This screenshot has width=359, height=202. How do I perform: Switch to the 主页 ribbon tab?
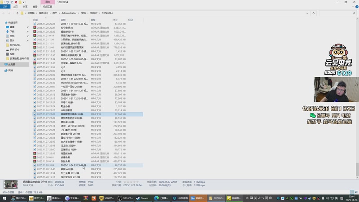pyautogui.click(x=15, y=7)
